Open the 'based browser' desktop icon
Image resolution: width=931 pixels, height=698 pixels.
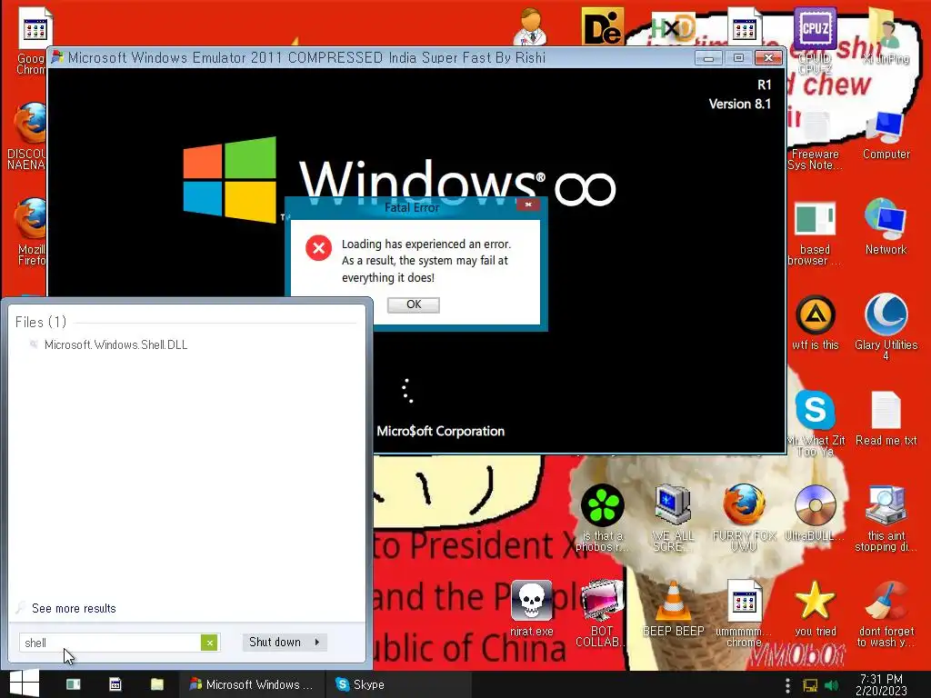816,233
